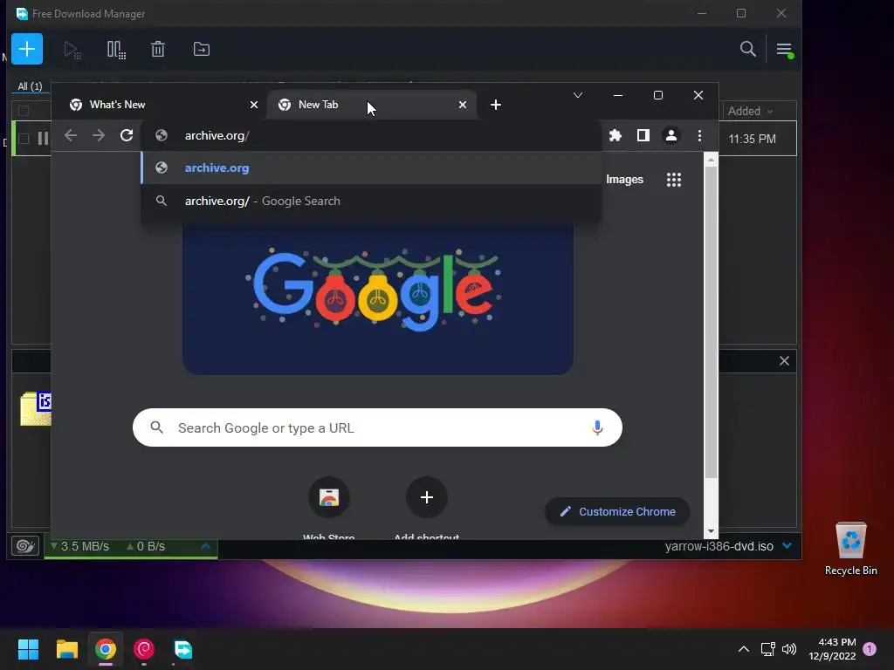The width and height of the screenshot is (894, 670).
Task: Start voice search with microphone icon
Action: point(597,427)
